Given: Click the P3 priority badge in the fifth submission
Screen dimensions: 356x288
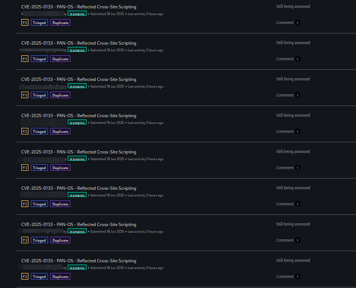Looking at the screenshot, I should click(25, 167).
